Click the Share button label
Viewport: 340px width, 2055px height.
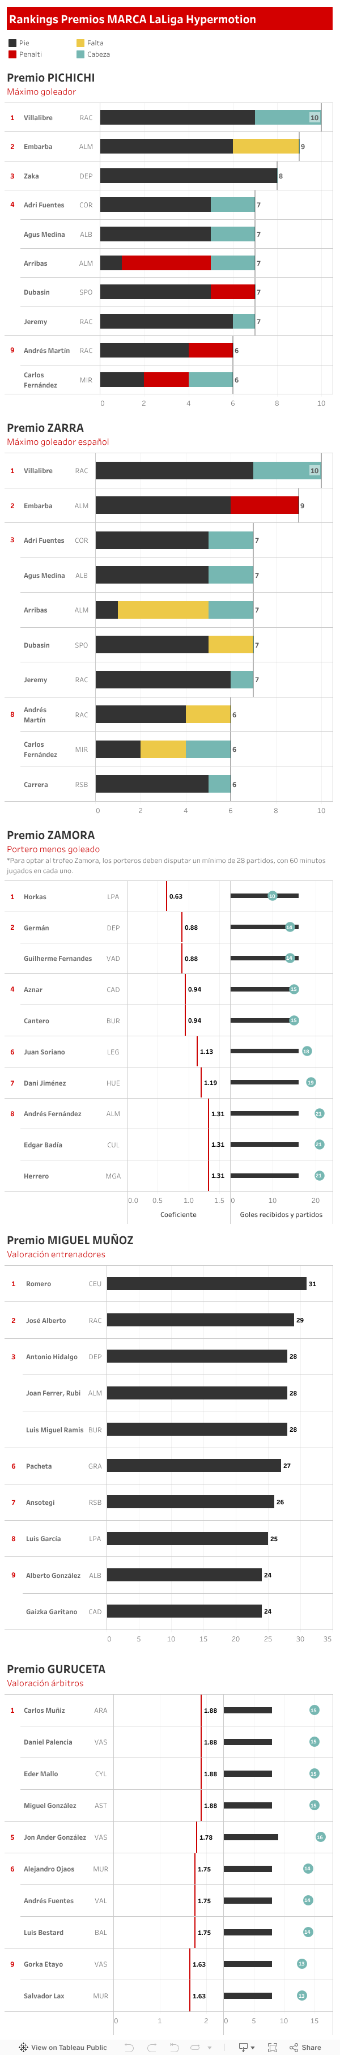(311, 2047)
